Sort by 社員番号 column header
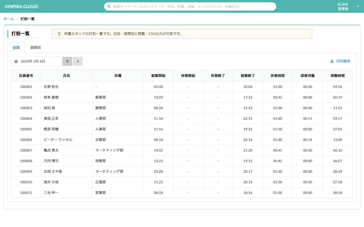The height and width of the screenshot is (227, 364). coord(26,75)
